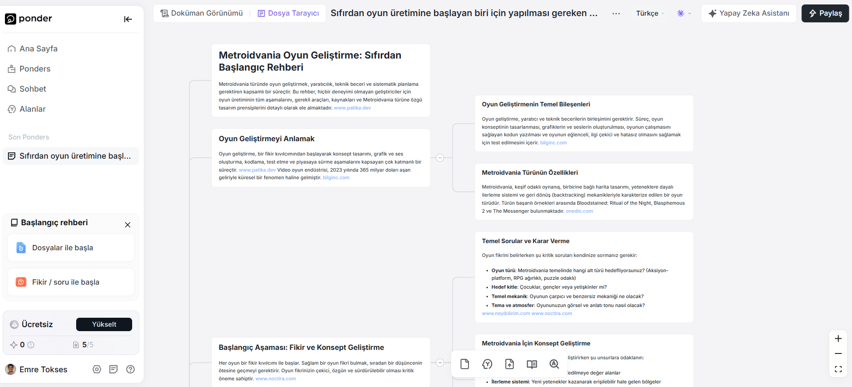The width and height of the screenshot is (852, 387).
Task: Collapse the left sidebar with the arrow icon
Action: click(x=128, y=19)
